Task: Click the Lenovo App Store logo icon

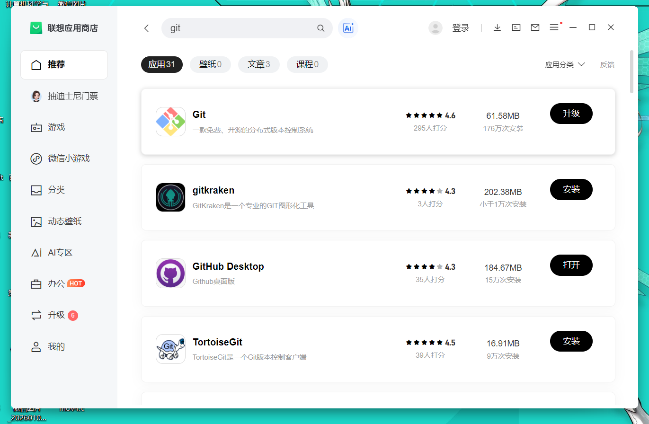Action: (x=36, y=28)
